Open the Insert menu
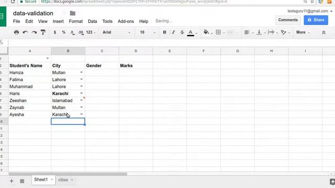Viewport: 335px width, 188px height. click(58, 21)
